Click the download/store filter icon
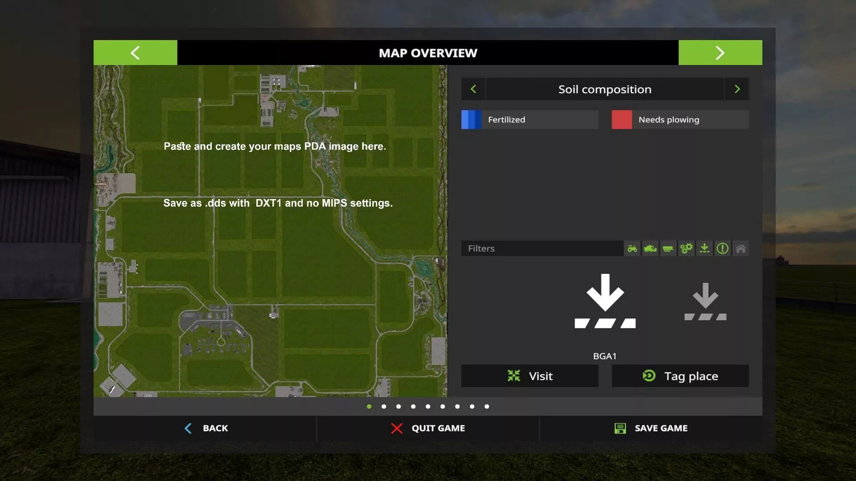This screenshot has height=481, width=856. [x=704, y=248]
